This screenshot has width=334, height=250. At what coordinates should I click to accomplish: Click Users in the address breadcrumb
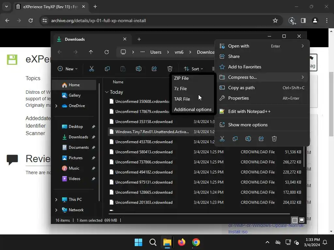click(156, 52)
